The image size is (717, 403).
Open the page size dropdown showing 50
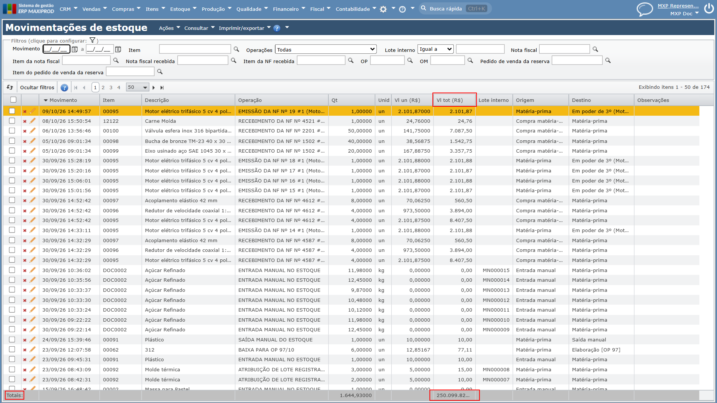(137, 87)
